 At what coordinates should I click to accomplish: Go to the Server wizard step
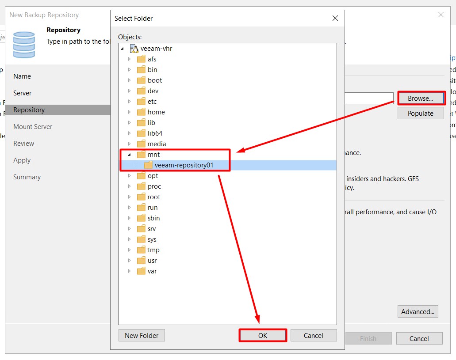pyautogui.click(x=23, y=93)
